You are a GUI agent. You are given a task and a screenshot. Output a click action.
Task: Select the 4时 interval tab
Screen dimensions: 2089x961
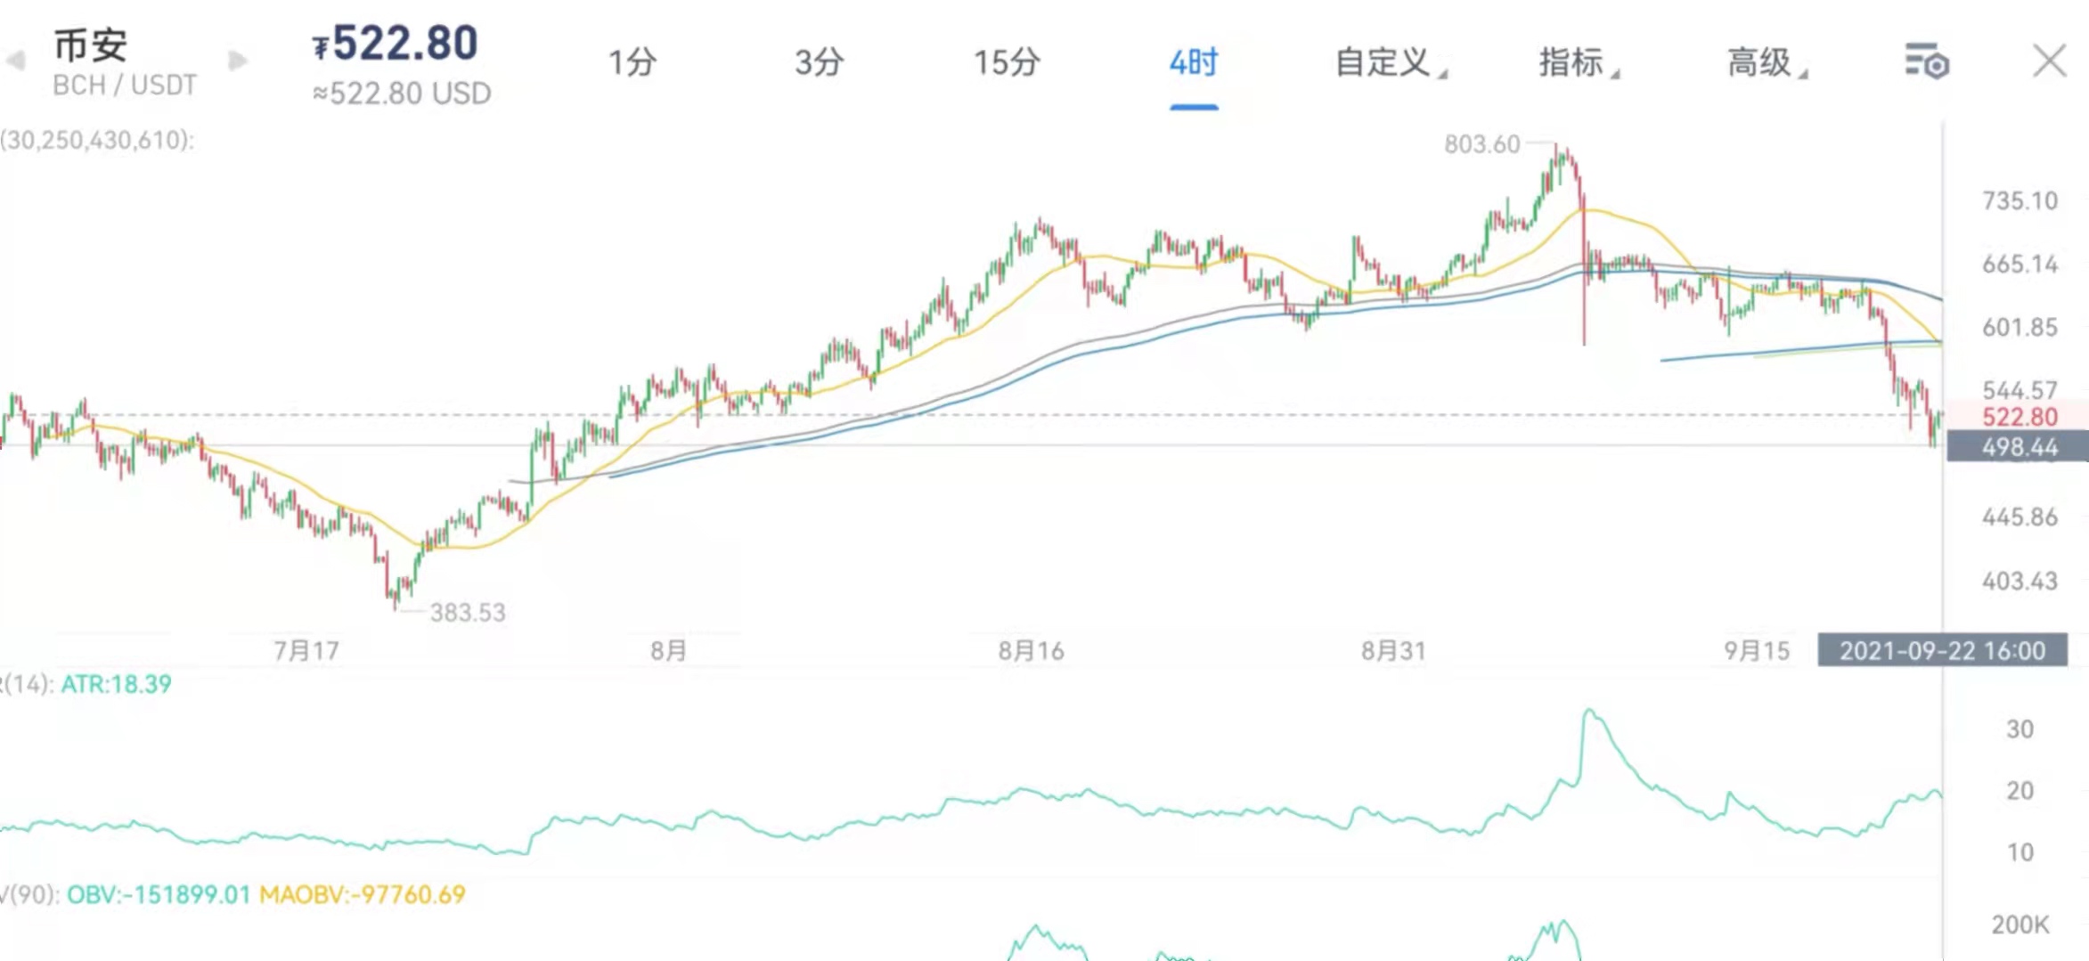pos(1193,62)
